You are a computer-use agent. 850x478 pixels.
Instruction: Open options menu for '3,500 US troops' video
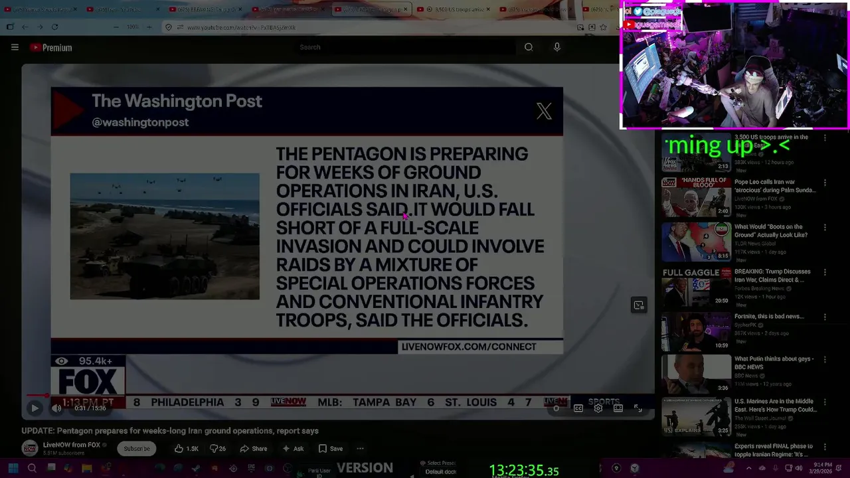825,138
